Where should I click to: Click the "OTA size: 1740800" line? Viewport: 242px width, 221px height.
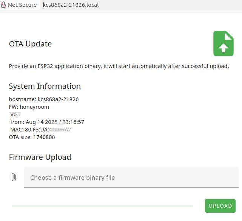32,137
